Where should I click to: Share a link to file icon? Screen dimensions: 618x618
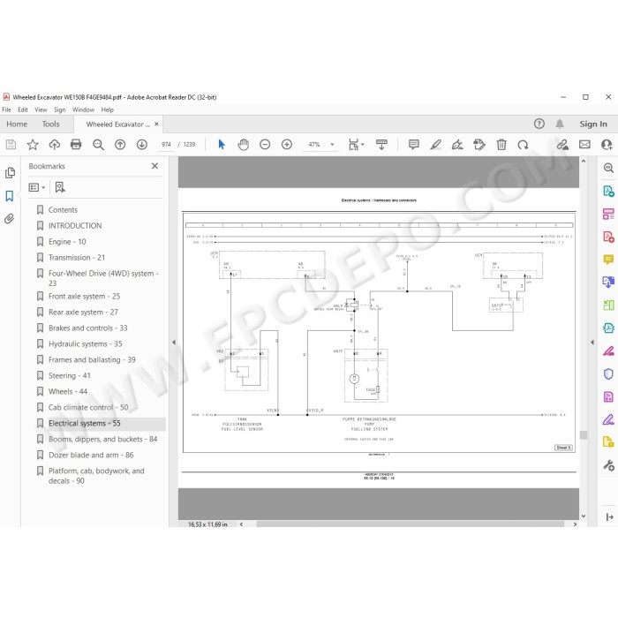pos(562,145)
